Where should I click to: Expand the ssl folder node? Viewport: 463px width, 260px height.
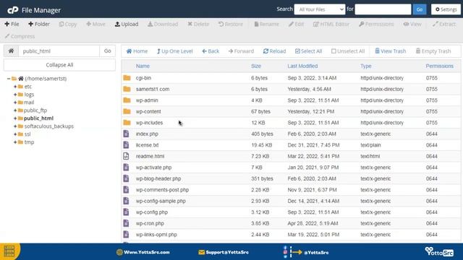(15, 134)
